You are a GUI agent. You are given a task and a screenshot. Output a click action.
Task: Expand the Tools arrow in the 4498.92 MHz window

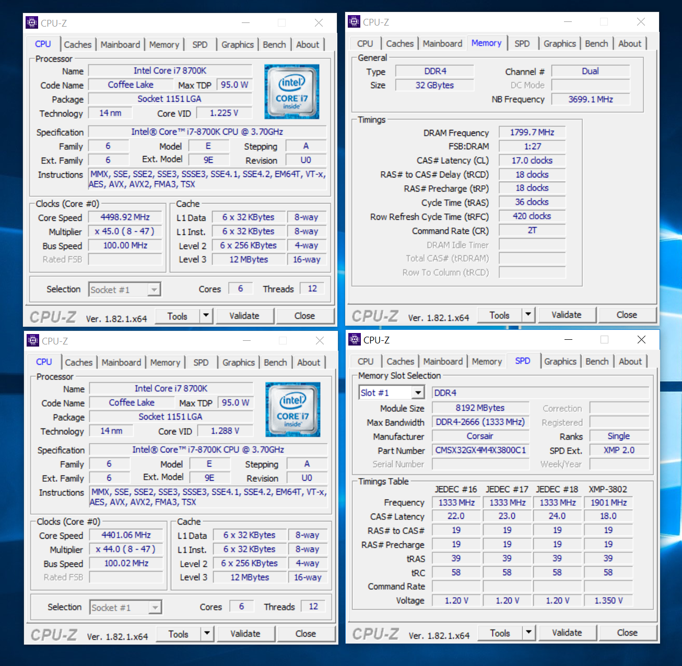[206, 315]
